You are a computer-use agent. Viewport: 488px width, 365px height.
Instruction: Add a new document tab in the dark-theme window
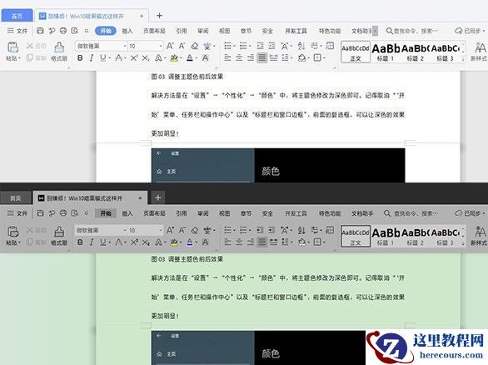pyautogui.click(x=157, y=197)
